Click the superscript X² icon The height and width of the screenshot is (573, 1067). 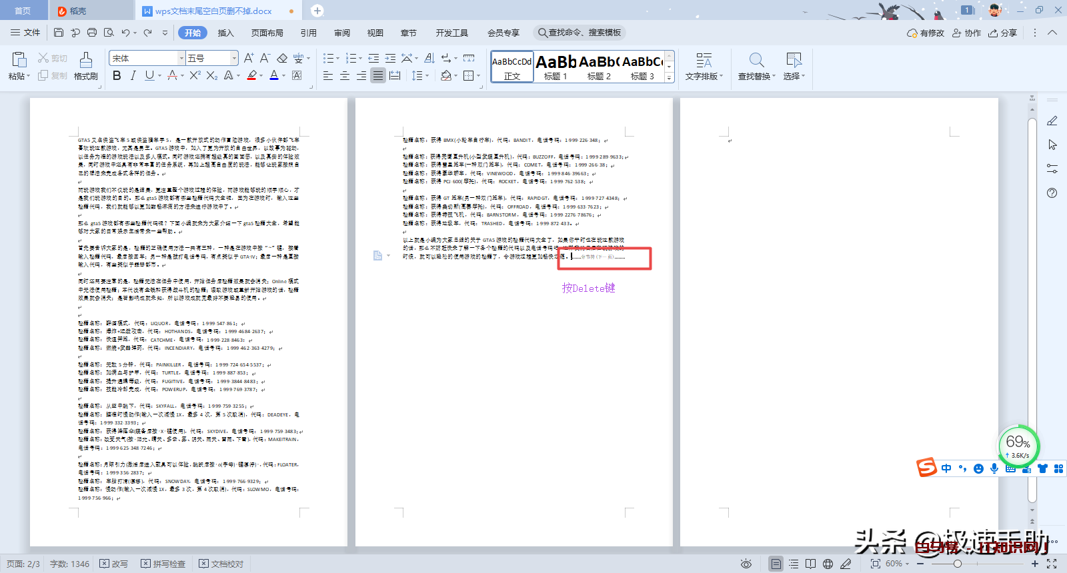coord(195,76)
